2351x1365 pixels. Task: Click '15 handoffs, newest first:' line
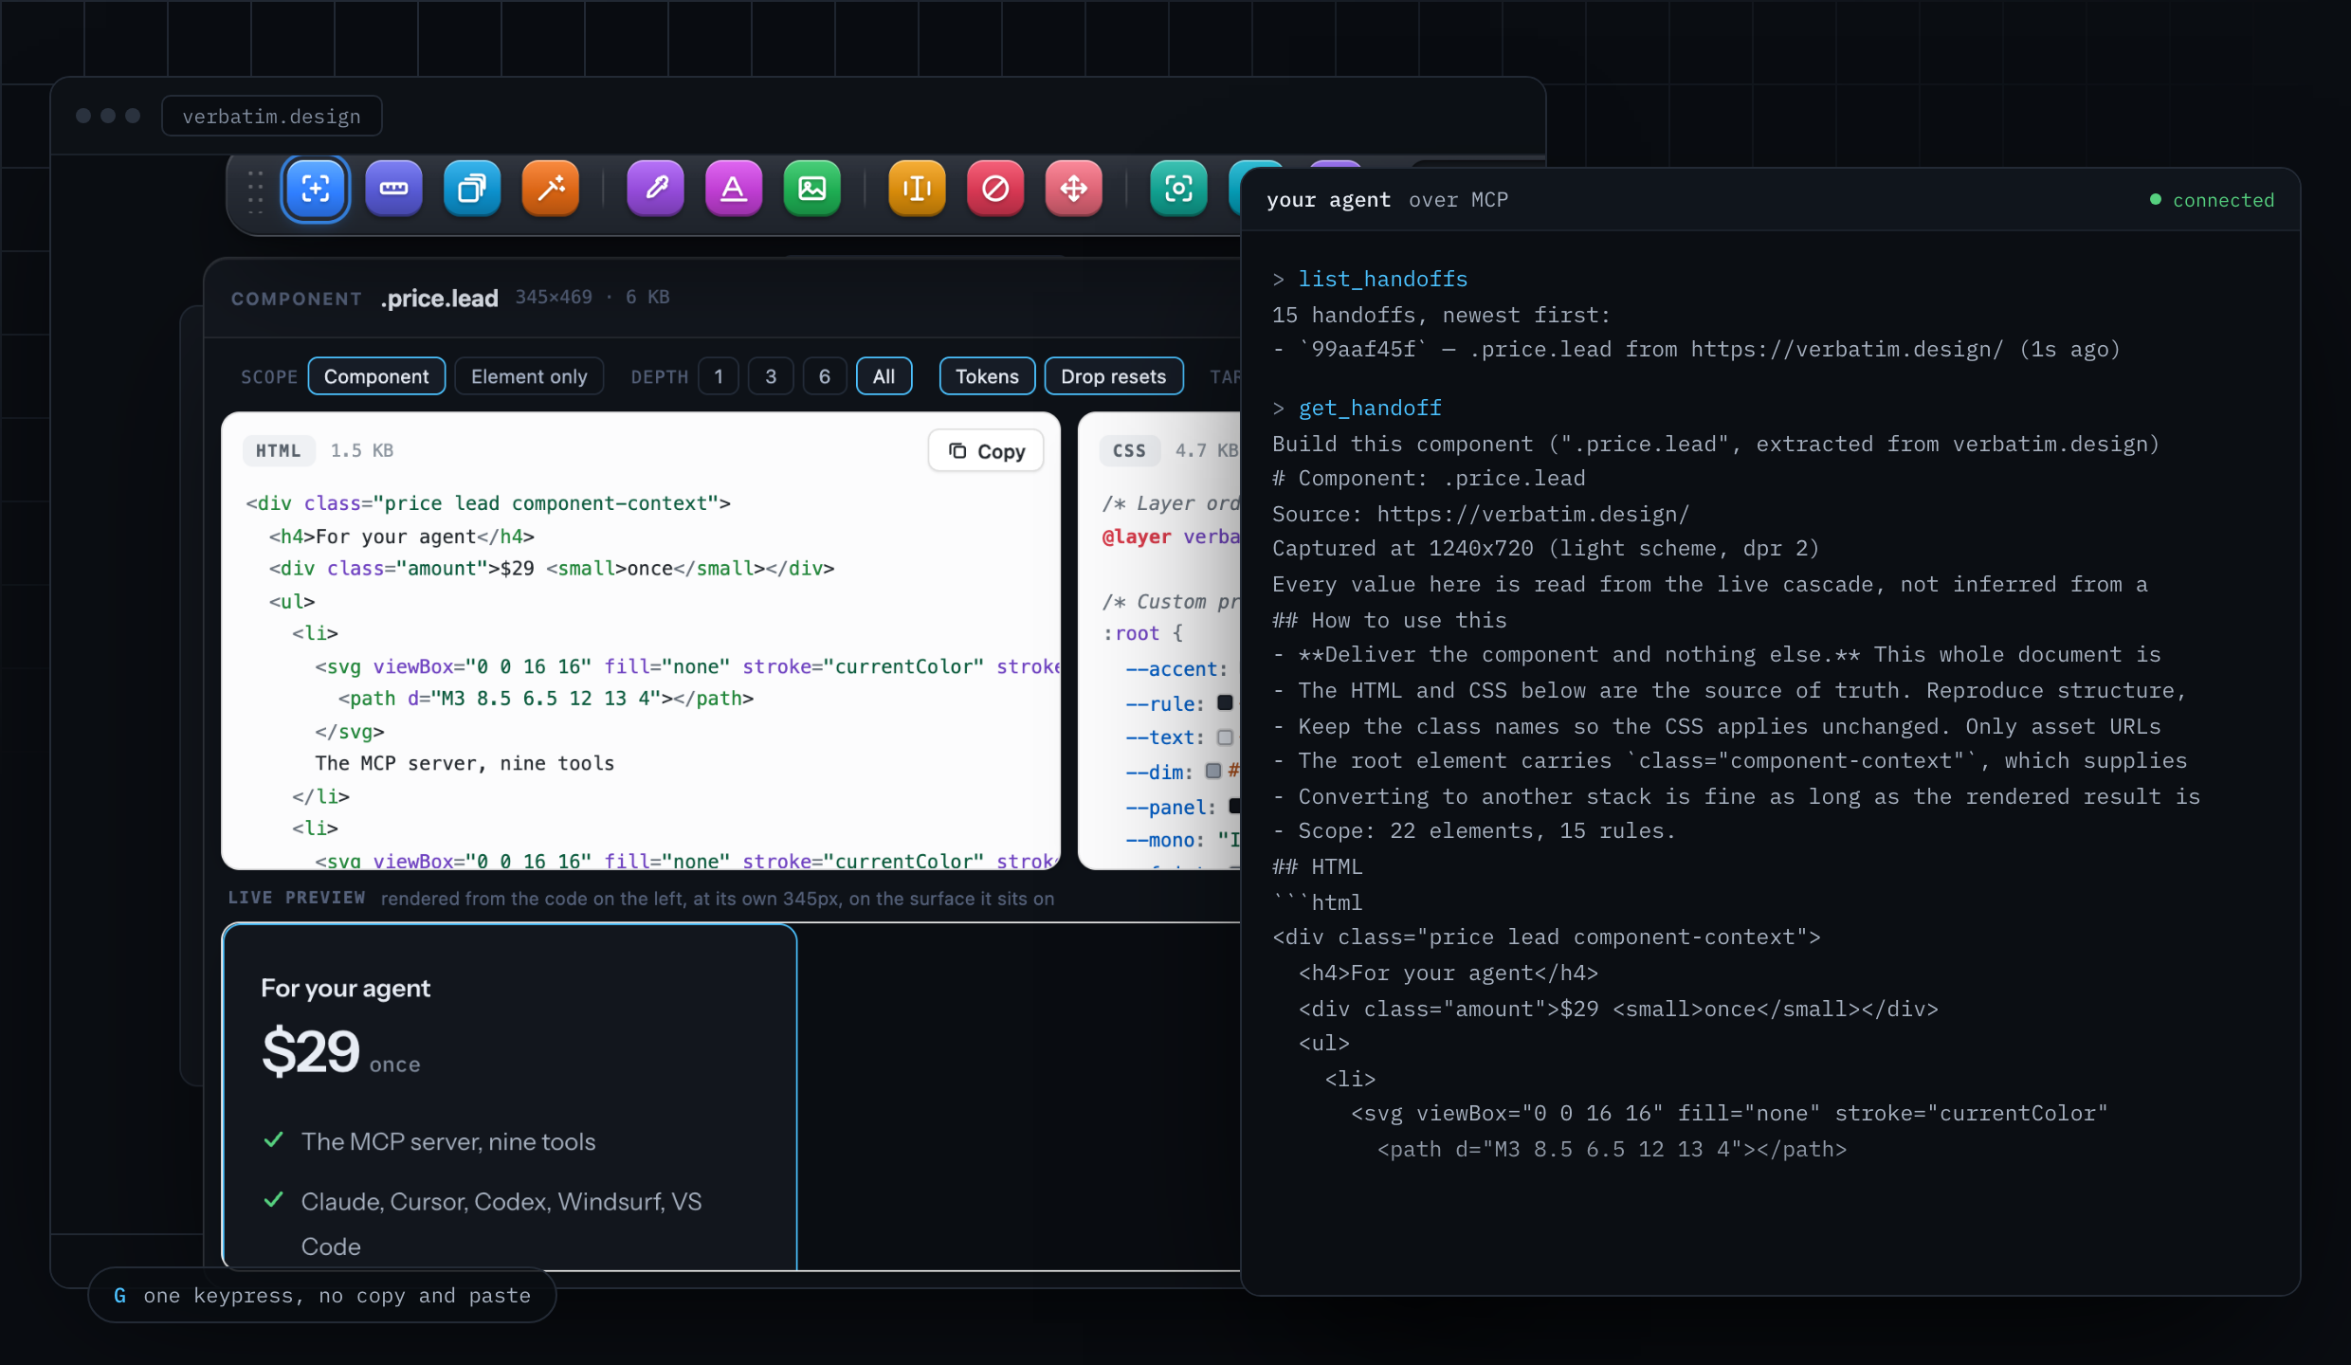tap(1441, 315)
